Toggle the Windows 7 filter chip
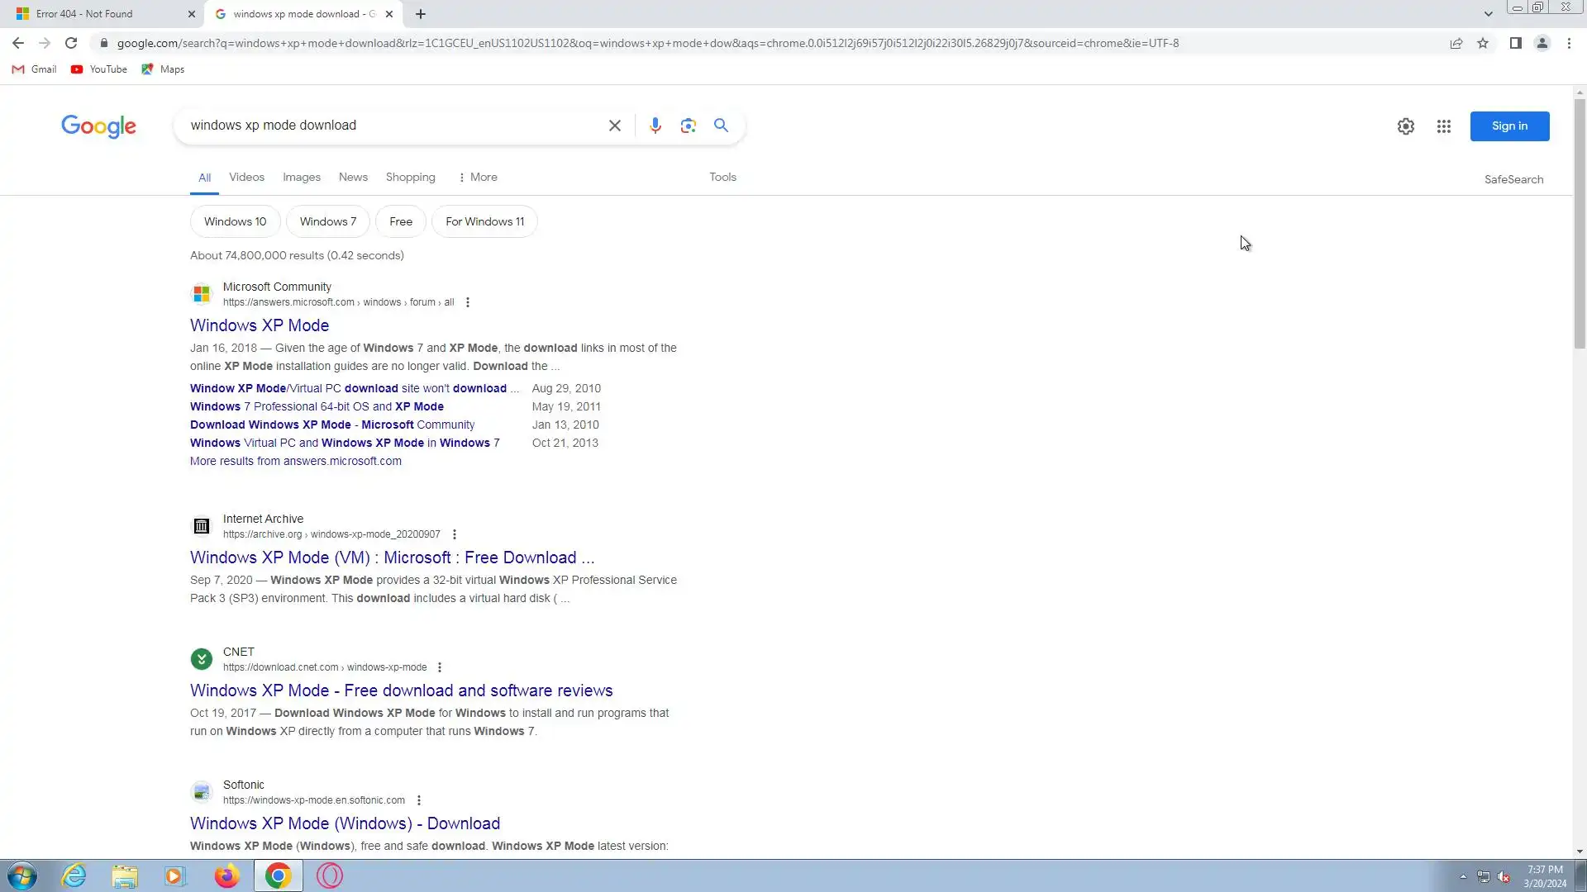The width and height of the screenshot is (1587, 892). tap(327, 221)
